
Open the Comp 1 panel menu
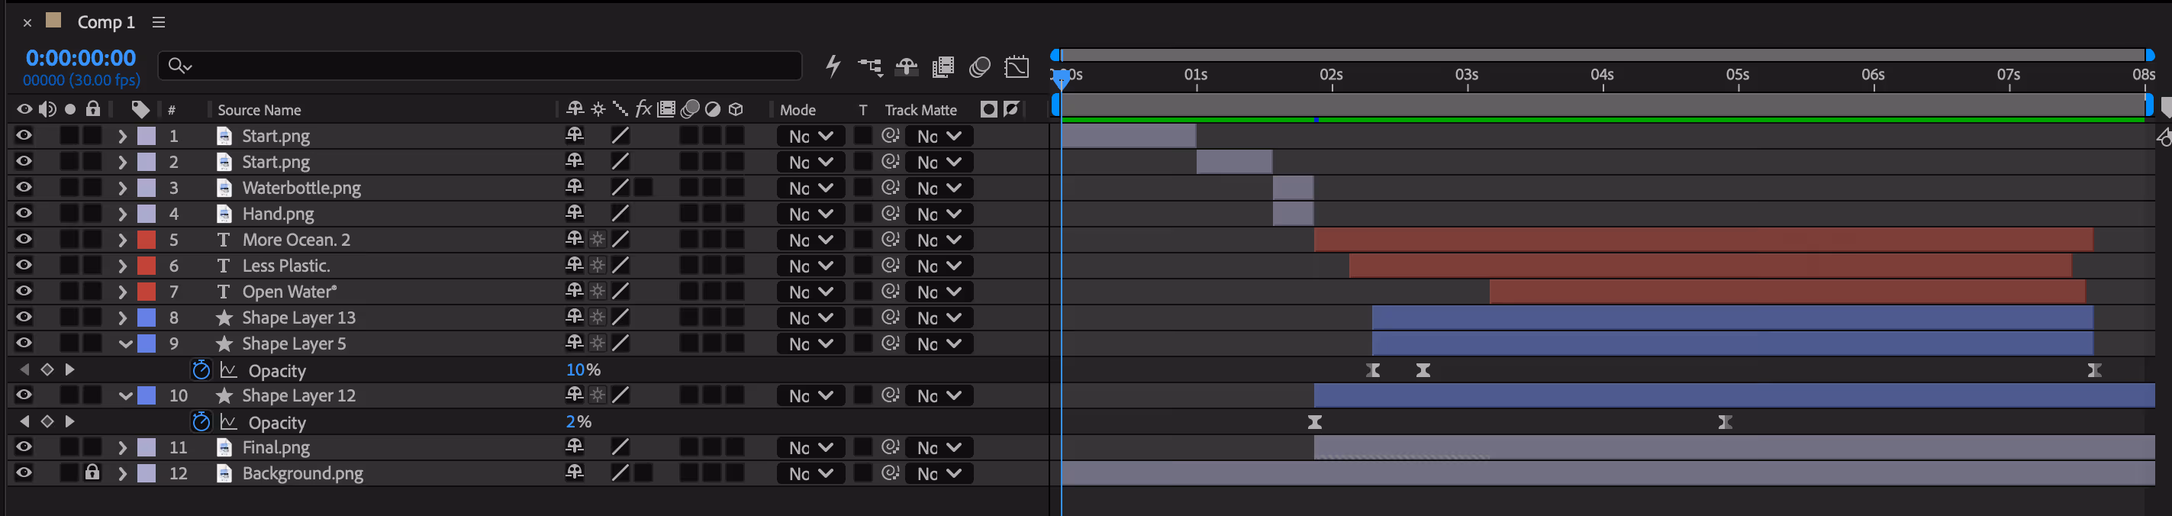tap(159, 23)
